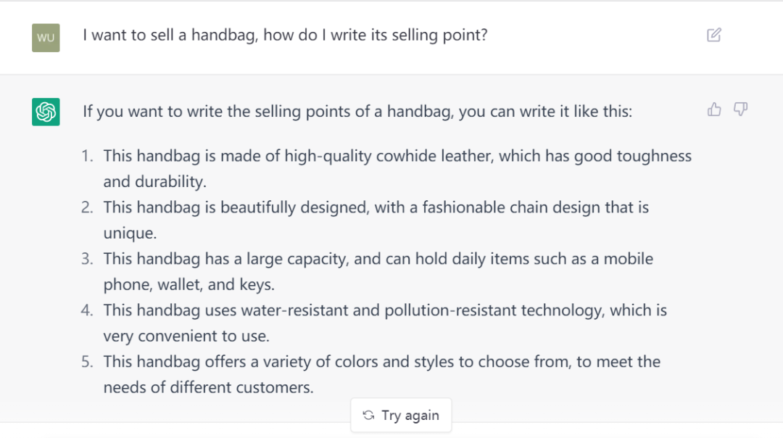Viewport: 783px width, 438px height.
Task: Click the edit message pencil icon
Action: [713, 35]
